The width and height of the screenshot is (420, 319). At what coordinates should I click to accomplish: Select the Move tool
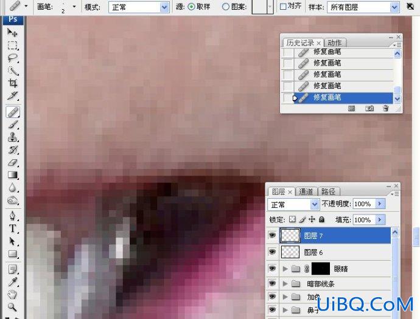[12, 32]
